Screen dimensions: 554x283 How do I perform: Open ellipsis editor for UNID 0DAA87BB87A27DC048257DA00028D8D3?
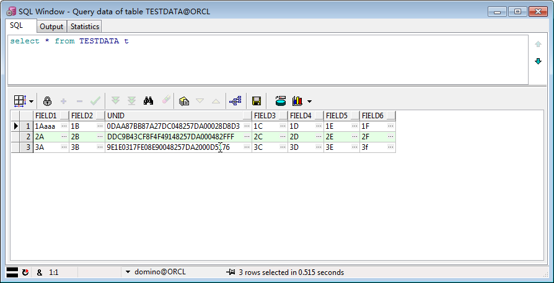(247, 126)
